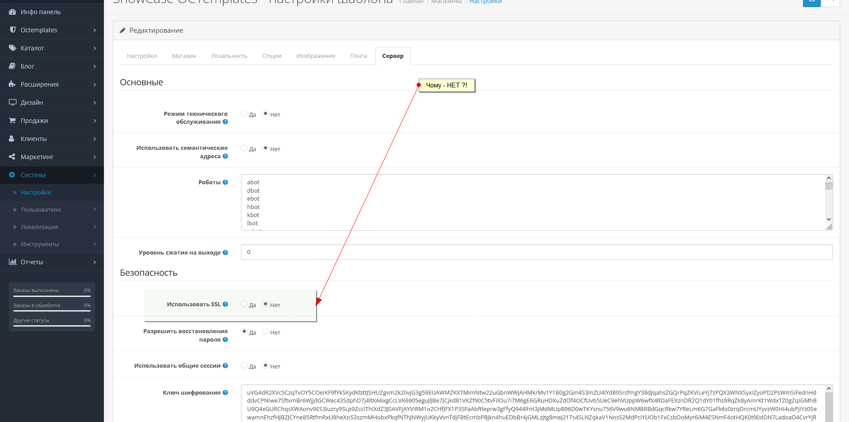Enable maintenance mode with Да radio
The image size is (849, 422).
[244, 114]
